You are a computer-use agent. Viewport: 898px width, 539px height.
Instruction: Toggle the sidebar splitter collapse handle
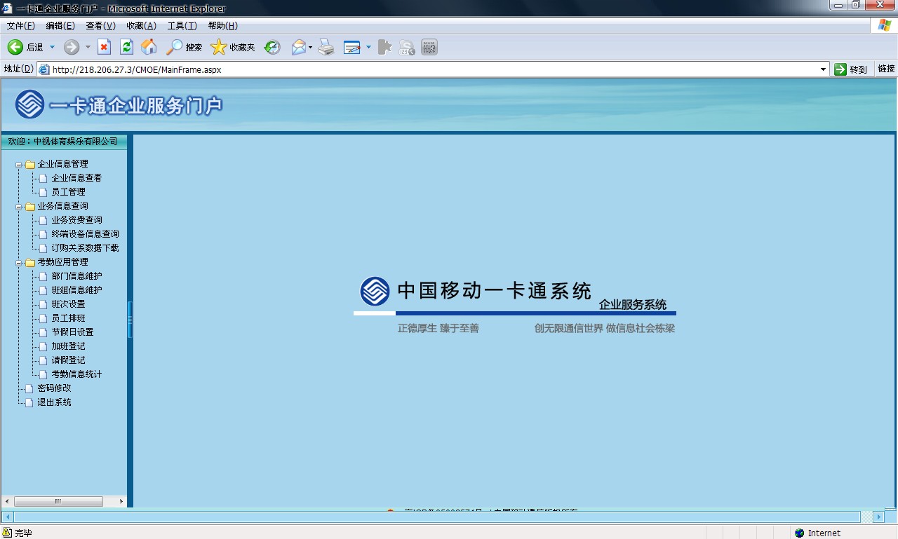130,320
